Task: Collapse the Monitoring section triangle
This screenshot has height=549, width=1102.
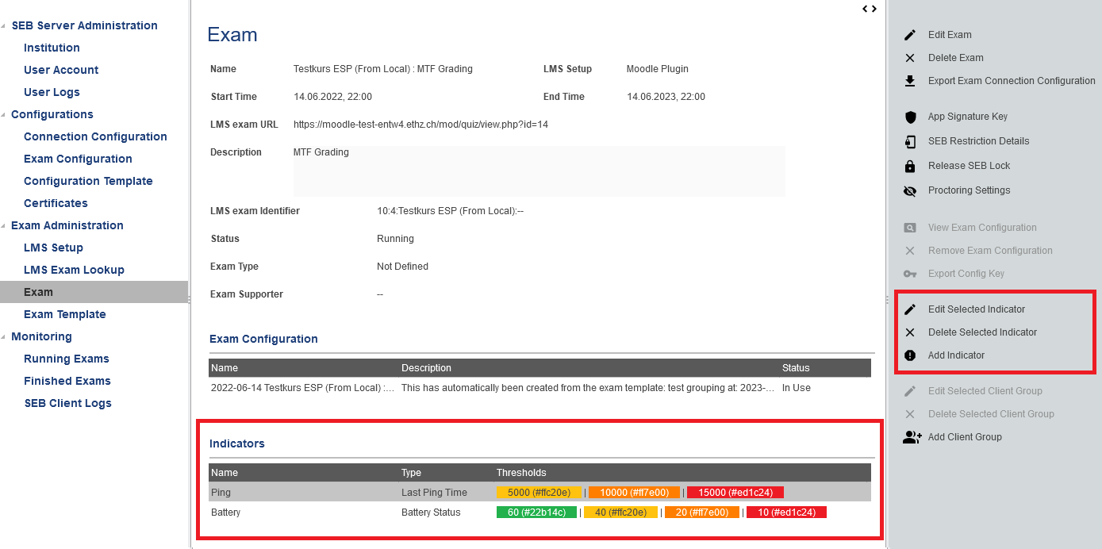Action: pos(3,337)
